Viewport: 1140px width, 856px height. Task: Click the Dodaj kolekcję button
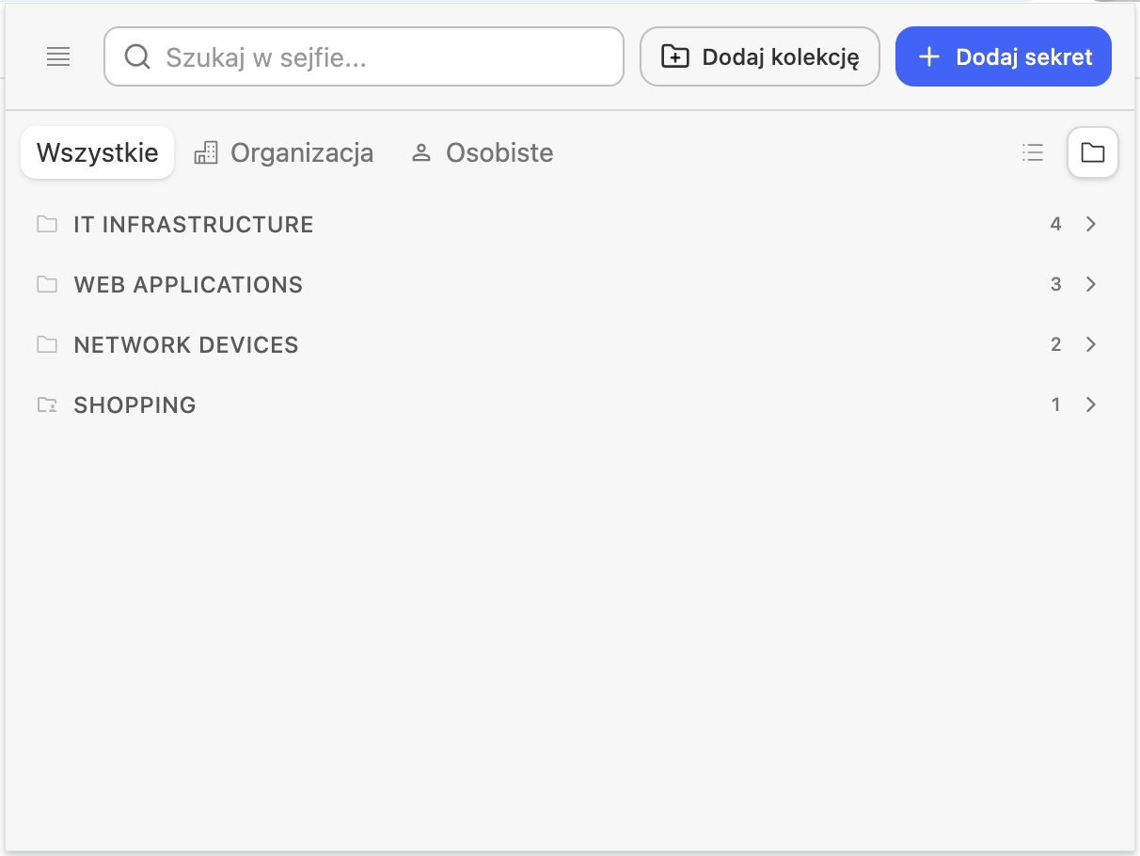[x=760, y=56]
